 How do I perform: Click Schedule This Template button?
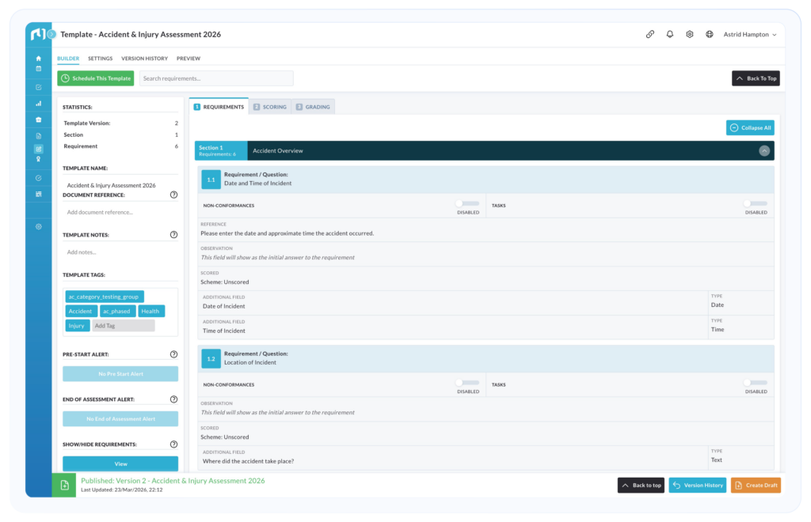click(x=96, y=78)
